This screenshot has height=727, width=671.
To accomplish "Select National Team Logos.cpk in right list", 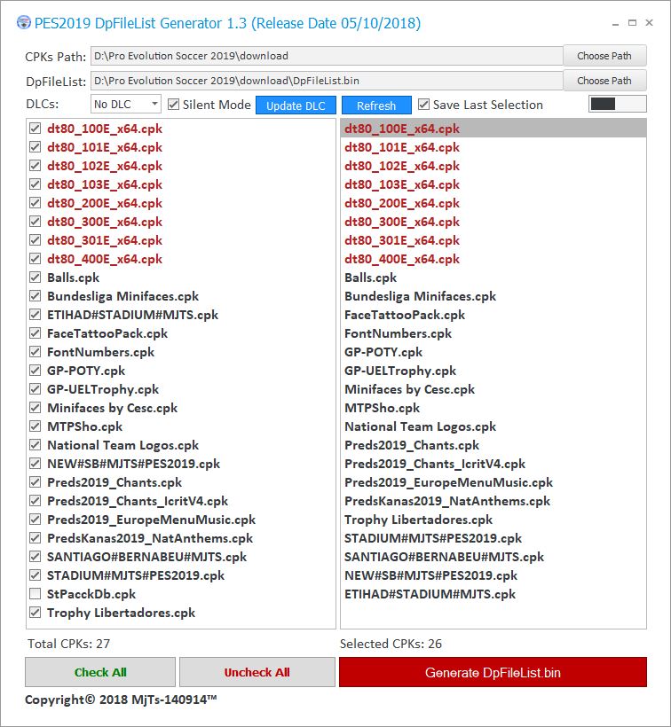I will pyautogui.click(x=493, y=426).
